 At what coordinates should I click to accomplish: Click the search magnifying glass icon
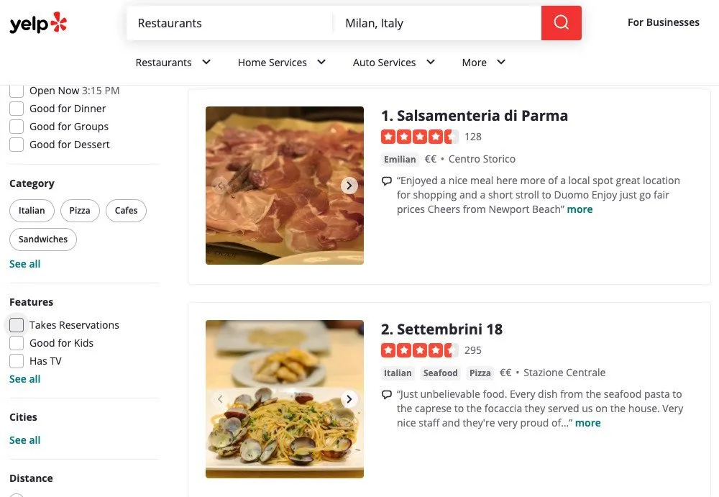pos(561,22)
